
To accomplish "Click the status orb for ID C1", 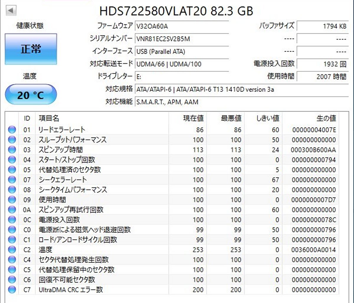I will pyautogui.click(x=12, y=240).
